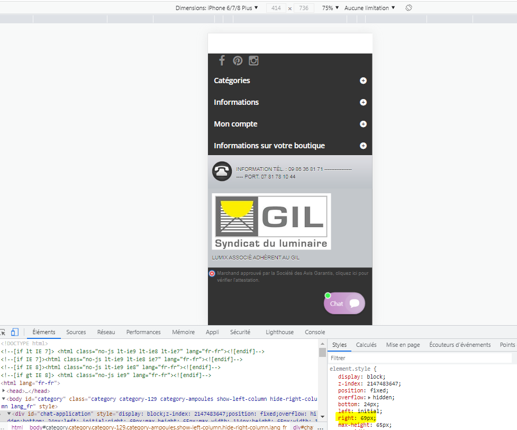Switch to the Sources tab
This screenshot has height=430, width=517.
coord(76,332)
